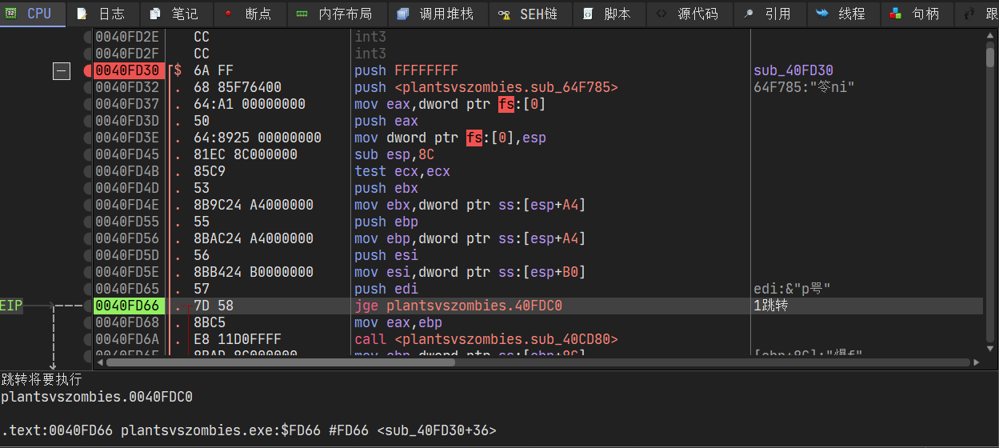Click the .text:0040FD66 location line

(248, 430)
